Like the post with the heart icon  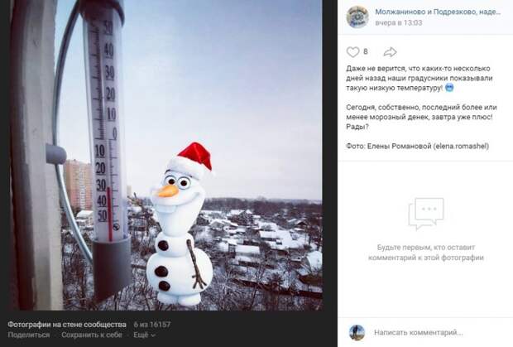(352, 51)
